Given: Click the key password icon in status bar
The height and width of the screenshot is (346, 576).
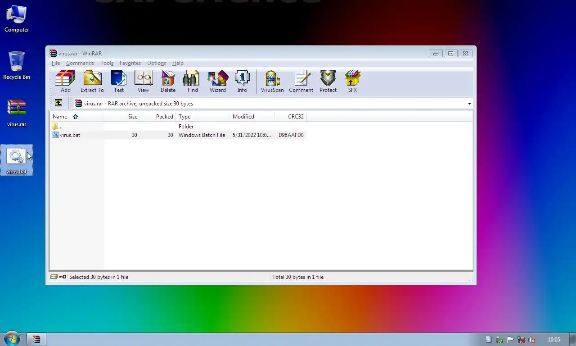Looking at the screenshot, I should tap(63, 277).
